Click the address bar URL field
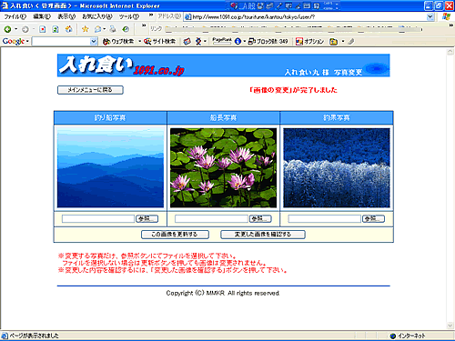This screenshot has width=455, height=341. click(x=308, y=17)
